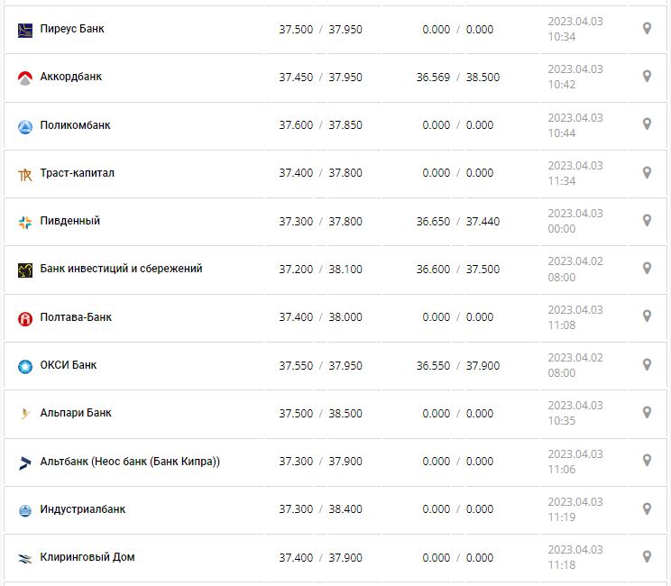Click the Клиринговый Дом location pin
The height and width of the screenshot is (586, 671).
[647, 557]
